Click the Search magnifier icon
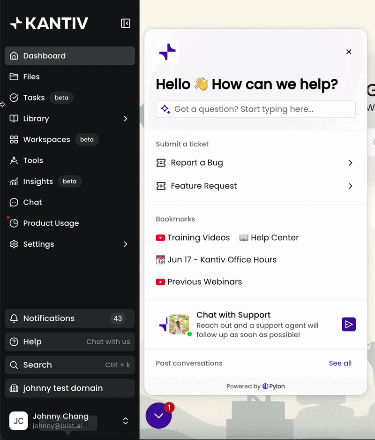 pos(14,365)
